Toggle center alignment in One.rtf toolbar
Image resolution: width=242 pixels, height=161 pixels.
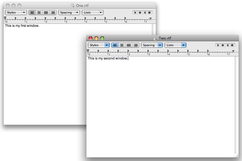(39, 12)
